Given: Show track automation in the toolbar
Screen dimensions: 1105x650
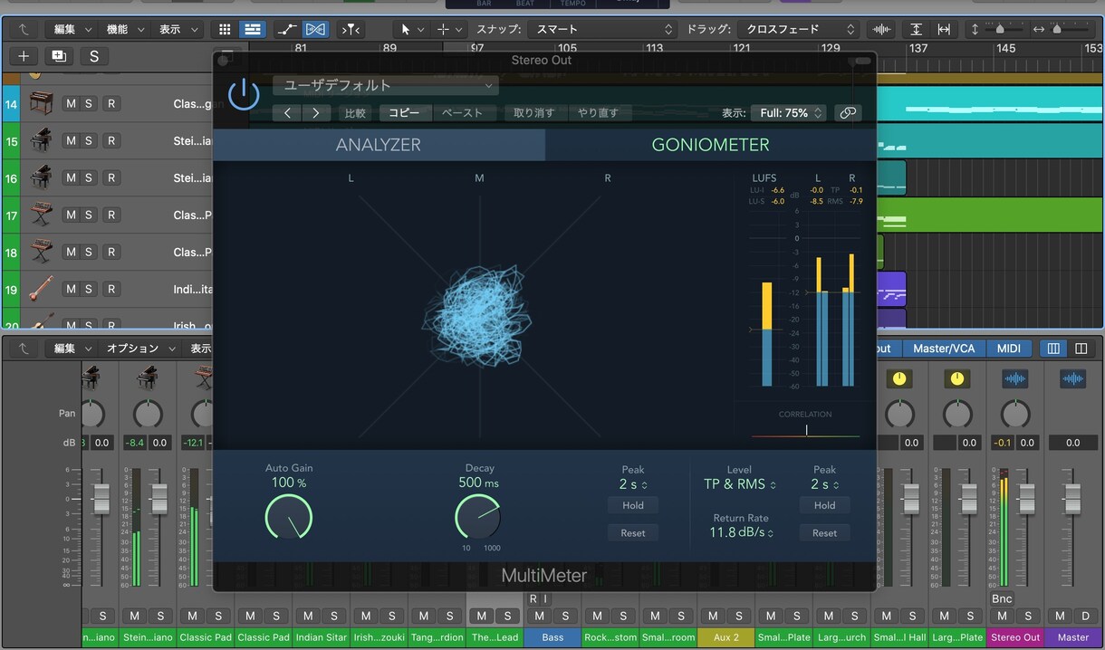Looking at the screenshot, I should [x=286, y=30].
